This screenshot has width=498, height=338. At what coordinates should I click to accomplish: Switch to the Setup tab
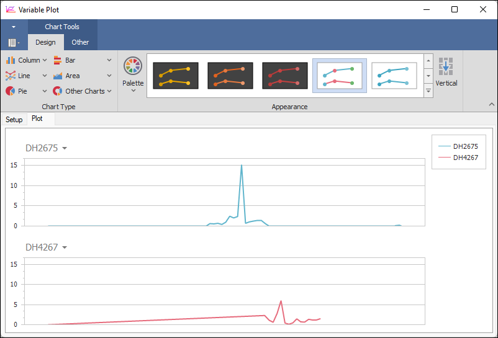click(x=14, y=120)
